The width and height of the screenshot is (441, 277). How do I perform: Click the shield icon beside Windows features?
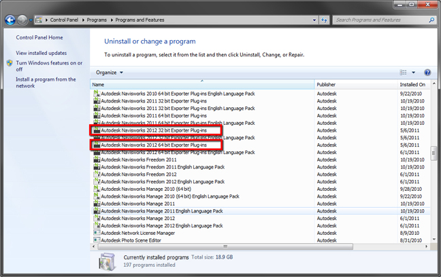10,63
